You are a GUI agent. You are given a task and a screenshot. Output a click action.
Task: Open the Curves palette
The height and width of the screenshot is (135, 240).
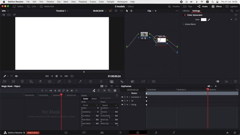click(x=59, y=82)
